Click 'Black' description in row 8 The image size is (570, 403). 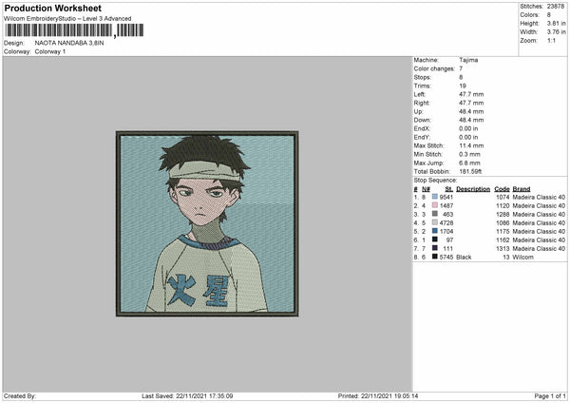click(464, 257)
